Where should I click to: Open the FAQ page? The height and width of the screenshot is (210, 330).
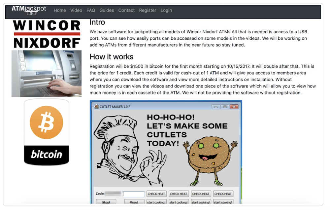91,10
